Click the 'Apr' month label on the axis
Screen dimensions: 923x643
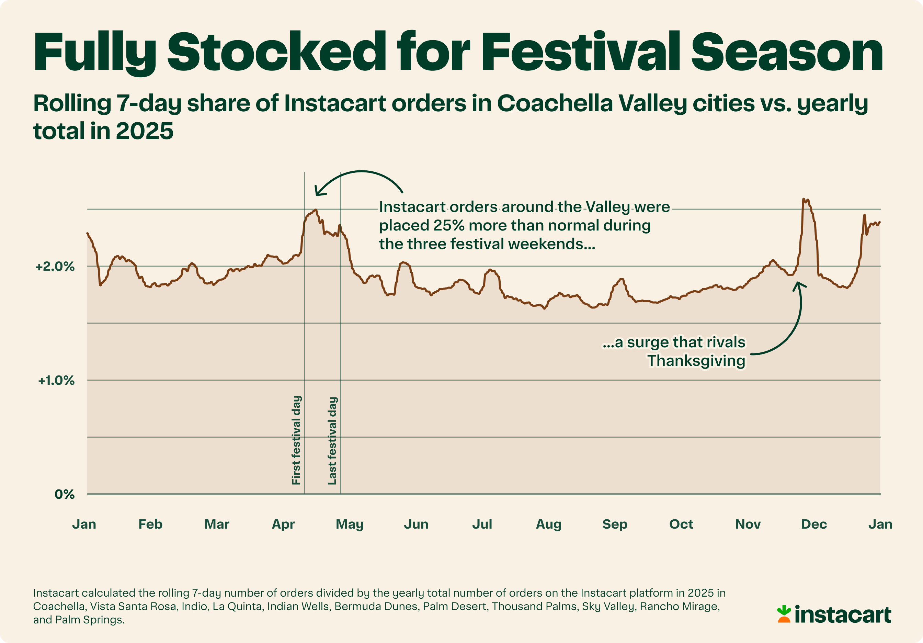[x=283, y=524]
